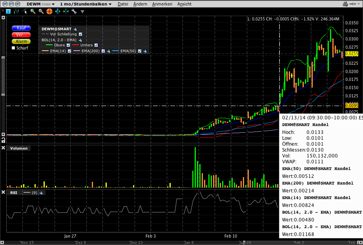The height and width of the screenshot is (245, 363).
Task: Click the horizontal scrollbar left arrow
Action: point(2,243)
